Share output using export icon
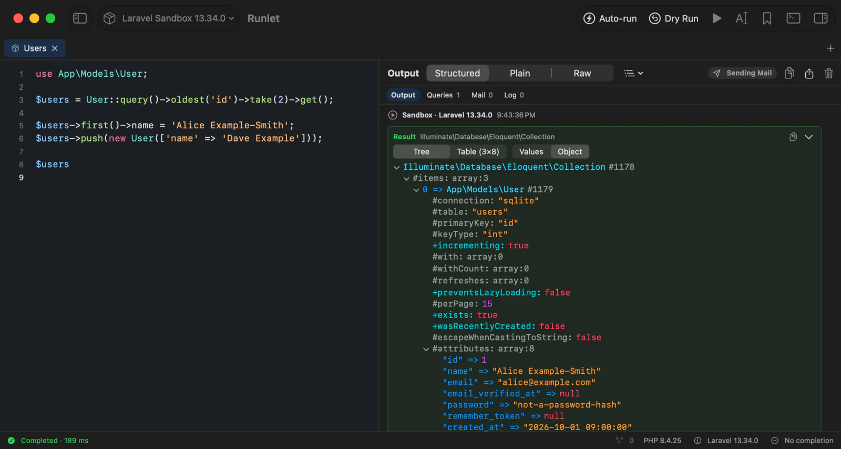This screenshot has height=449, width=841. point(809,73)
